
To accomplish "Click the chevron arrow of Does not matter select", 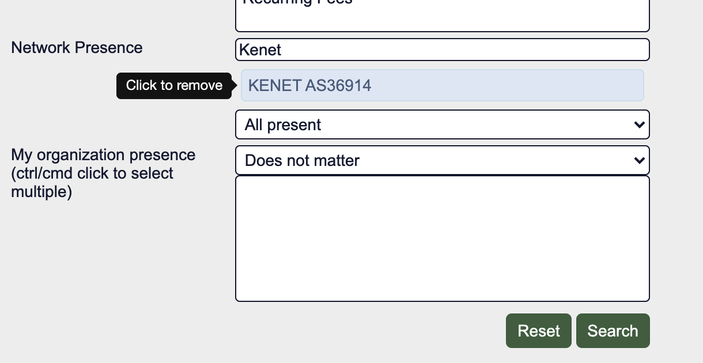I will point(638,160).
